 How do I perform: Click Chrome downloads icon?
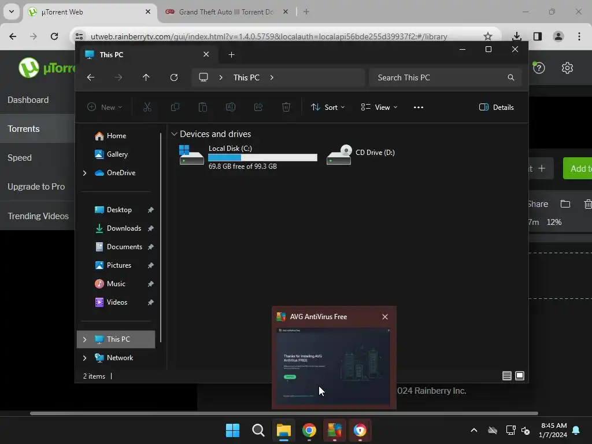point(516,36)
